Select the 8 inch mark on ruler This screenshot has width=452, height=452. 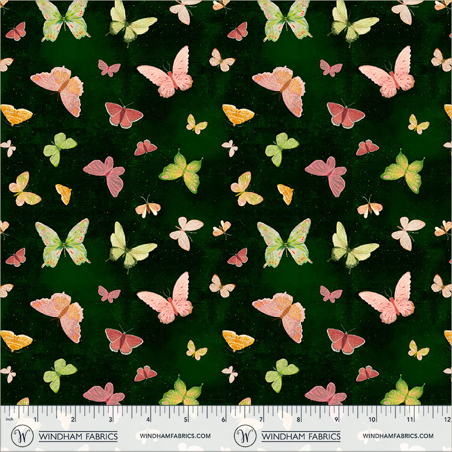click(299, 420)
